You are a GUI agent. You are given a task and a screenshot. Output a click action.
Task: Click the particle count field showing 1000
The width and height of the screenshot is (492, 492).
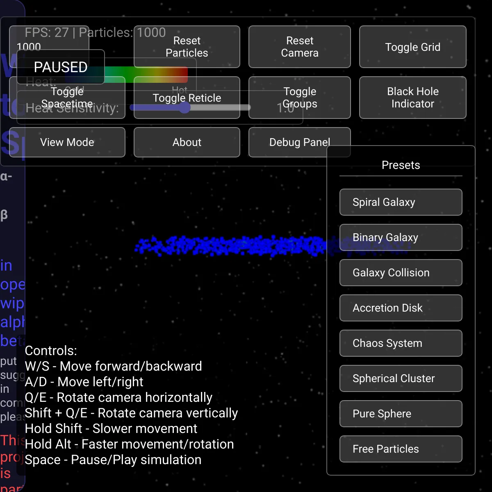click(x=49, y=47)
